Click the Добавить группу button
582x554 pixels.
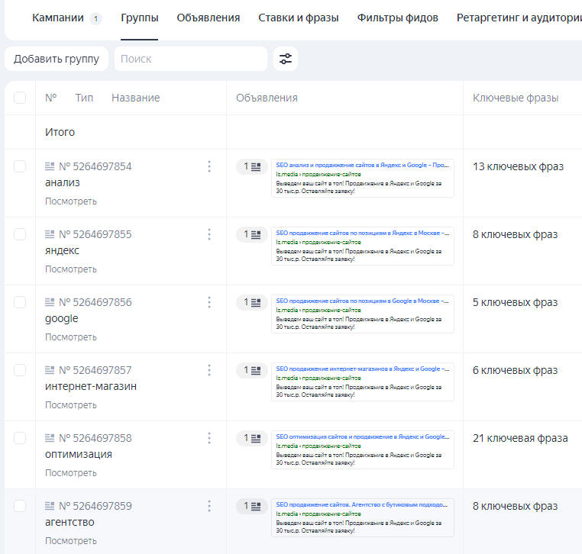click(x=57, y=59)
